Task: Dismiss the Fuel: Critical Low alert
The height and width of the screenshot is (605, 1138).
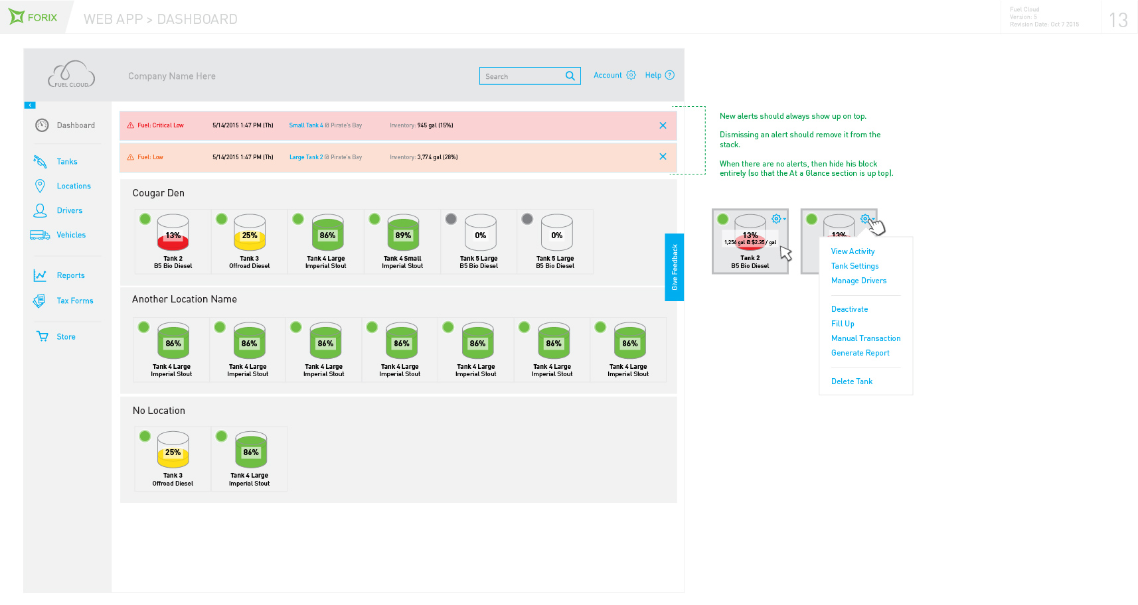Action: 663,125
